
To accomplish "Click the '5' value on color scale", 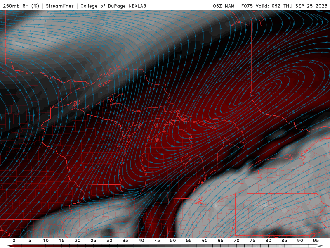I will coord(30,241).
